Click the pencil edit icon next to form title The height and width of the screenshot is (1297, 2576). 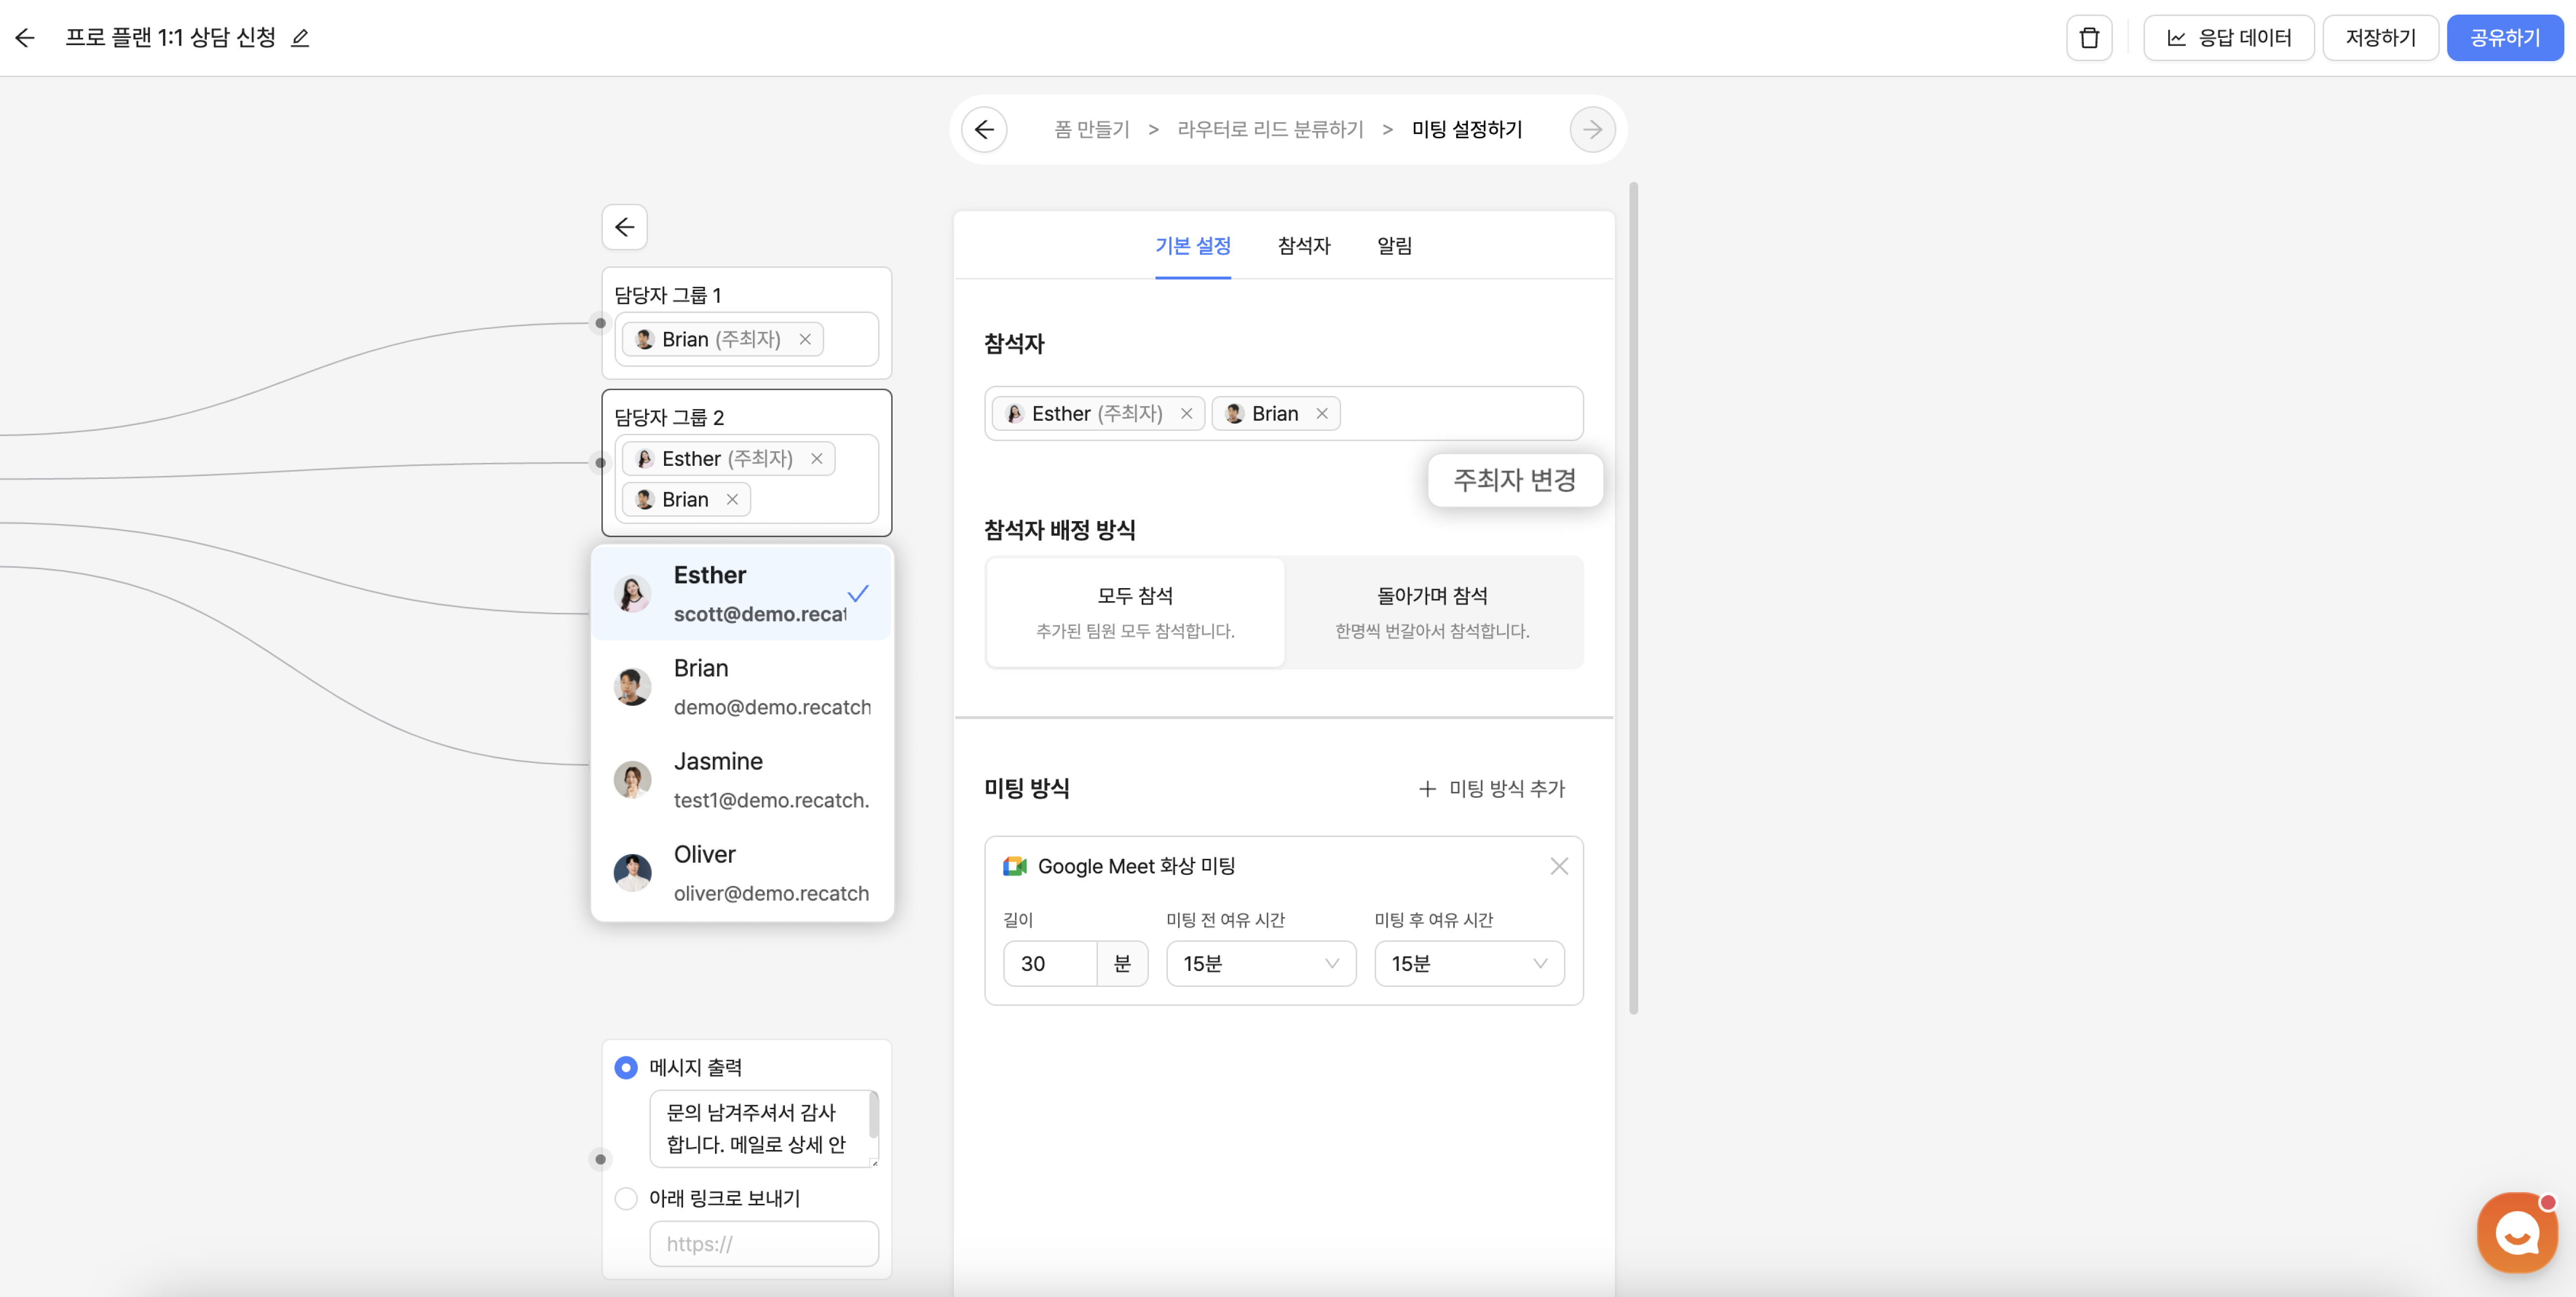point(300,38)
